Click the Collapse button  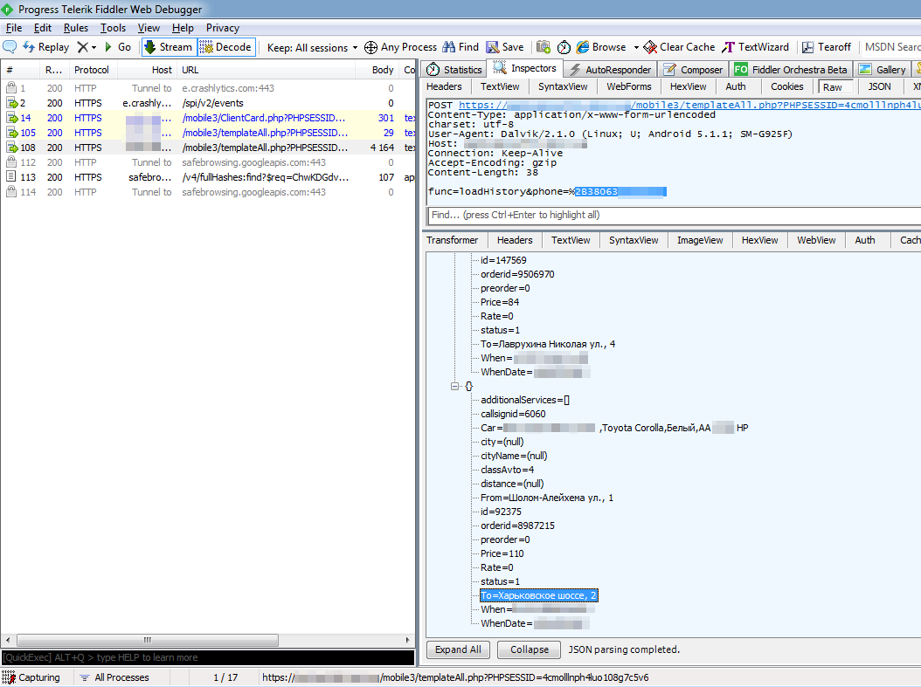(x=530, y=649)
